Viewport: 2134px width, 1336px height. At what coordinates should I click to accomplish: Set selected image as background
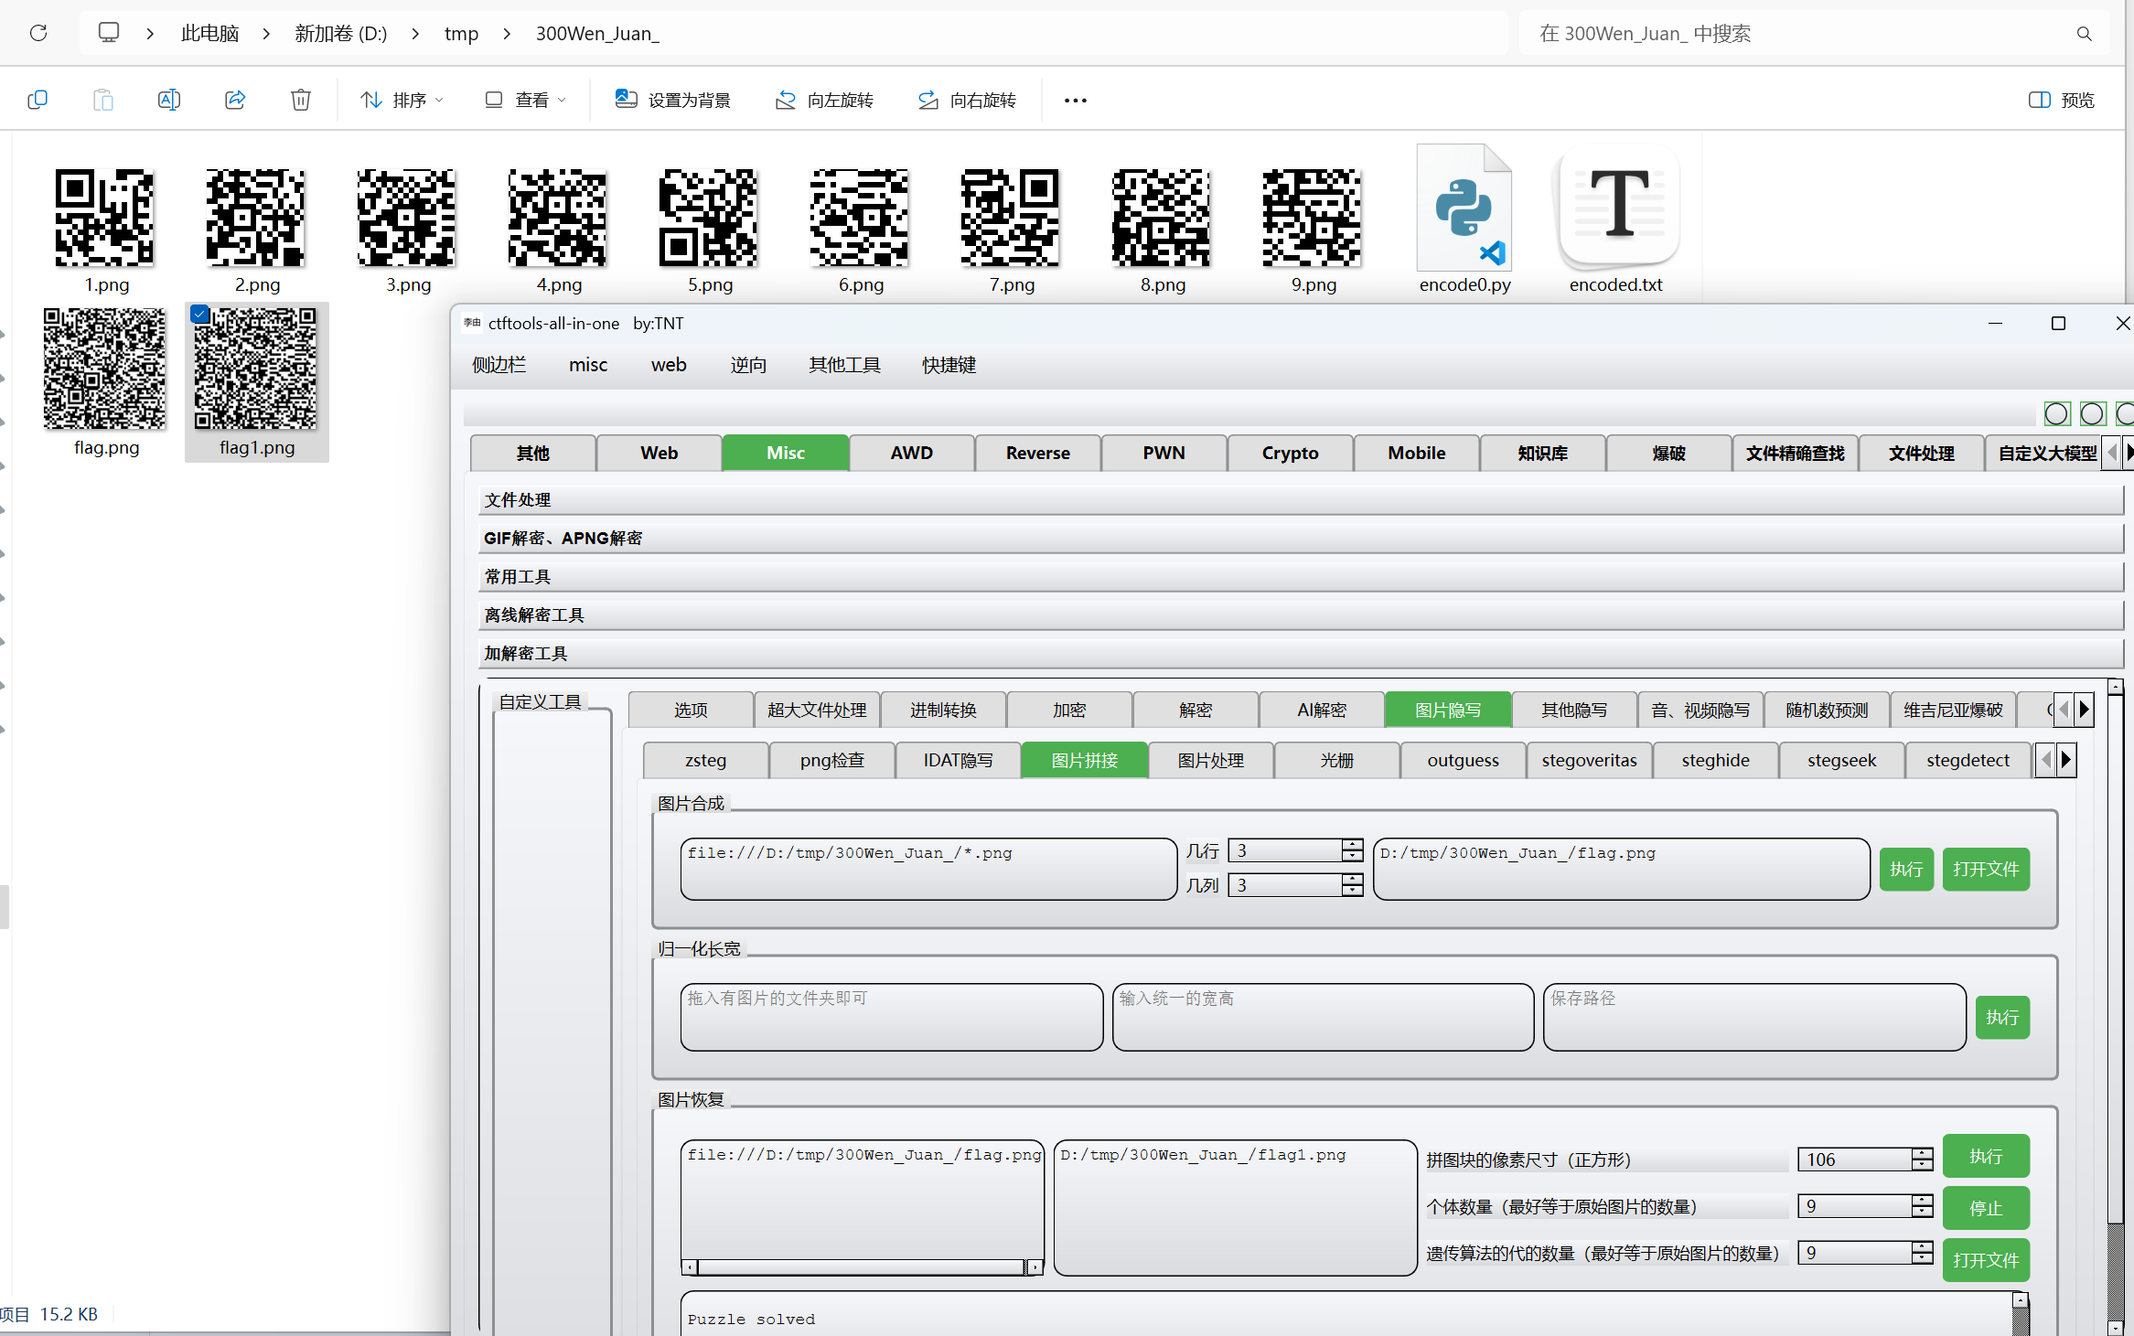672,100
